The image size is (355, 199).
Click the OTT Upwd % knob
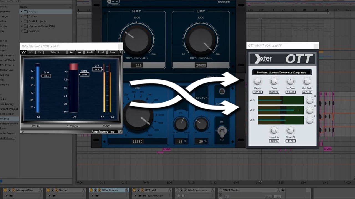[x=274, y=130]
